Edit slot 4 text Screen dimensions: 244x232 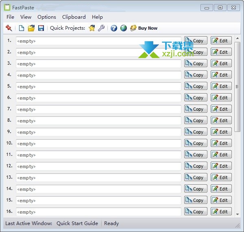coord(221,75)
